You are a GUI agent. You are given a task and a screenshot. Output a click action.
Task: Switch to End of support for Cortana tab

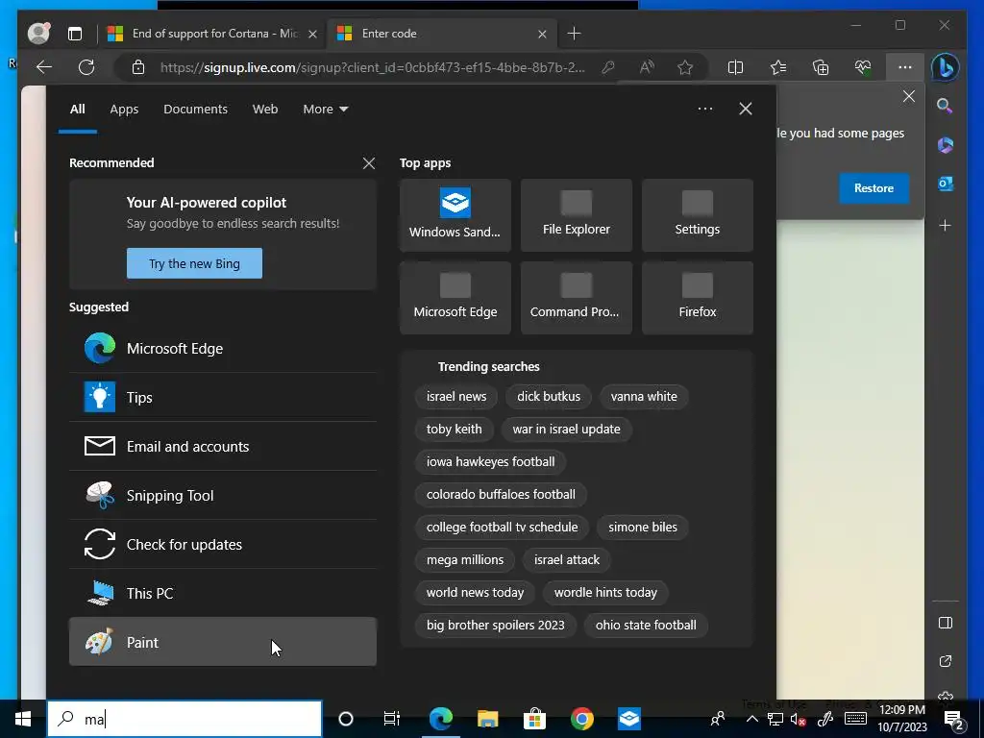point(210,34)
